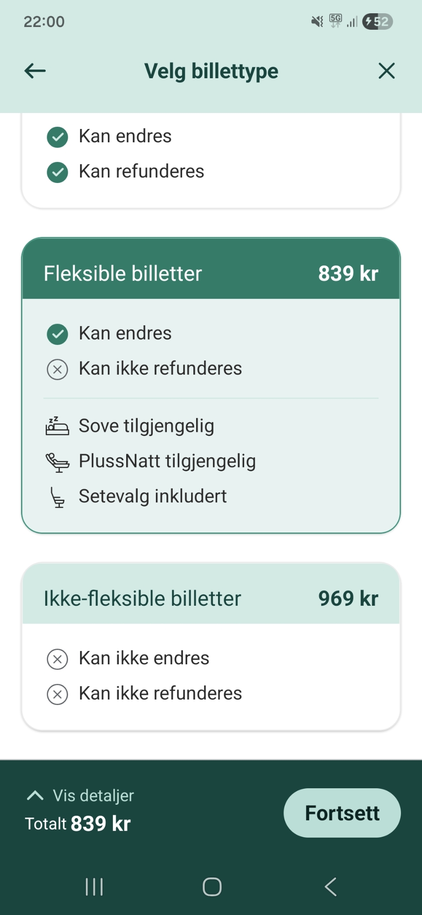Tap the back arrow in header
The height and width of the screenshot is (915, 422).
tap(35, 71)
